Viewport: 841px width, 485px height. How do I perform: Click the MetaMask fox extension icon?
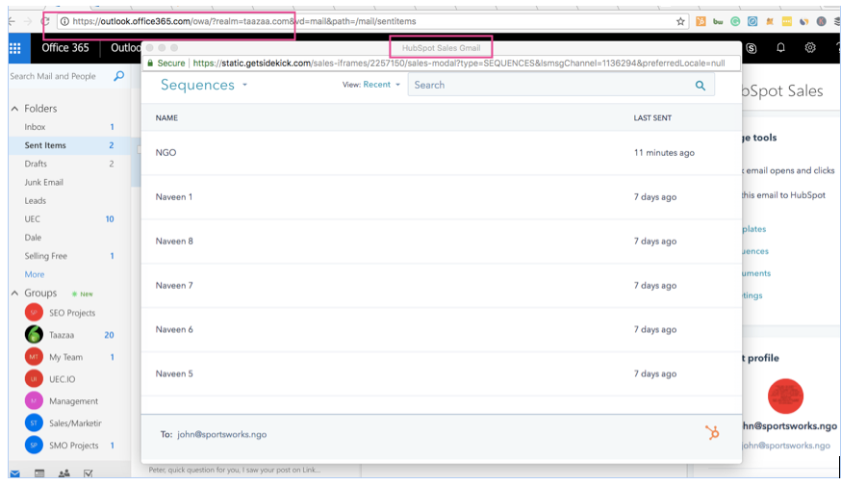pyautogui.click(x=770, y=21)
